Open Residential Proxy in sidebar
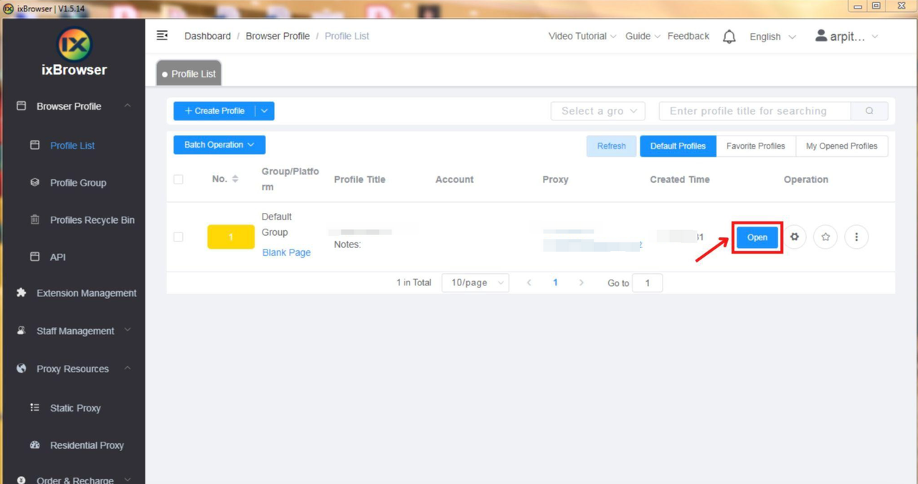Image resolution: width=918 pixels, height=484 pixels. click(87, 445)
